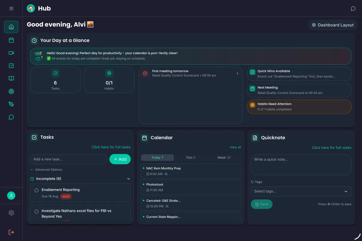Click the red logout icon
Image resolution: width=362 pixels, height=241 pixels.
(11, 232)
